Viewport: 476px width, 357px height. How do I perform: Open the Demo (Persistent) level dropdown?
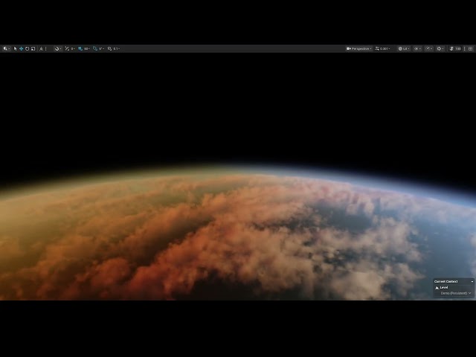455,293
